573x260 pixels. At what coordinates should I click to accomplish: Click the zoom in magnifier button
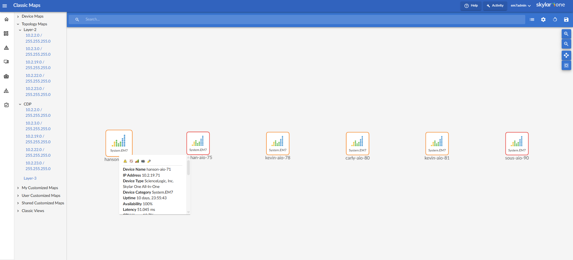point(566,34)
